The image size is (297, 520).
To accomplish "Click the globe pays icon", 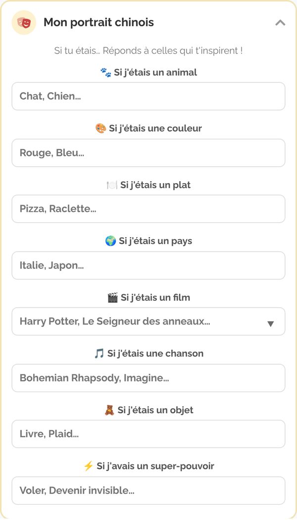I will click(x=110, y=241).
